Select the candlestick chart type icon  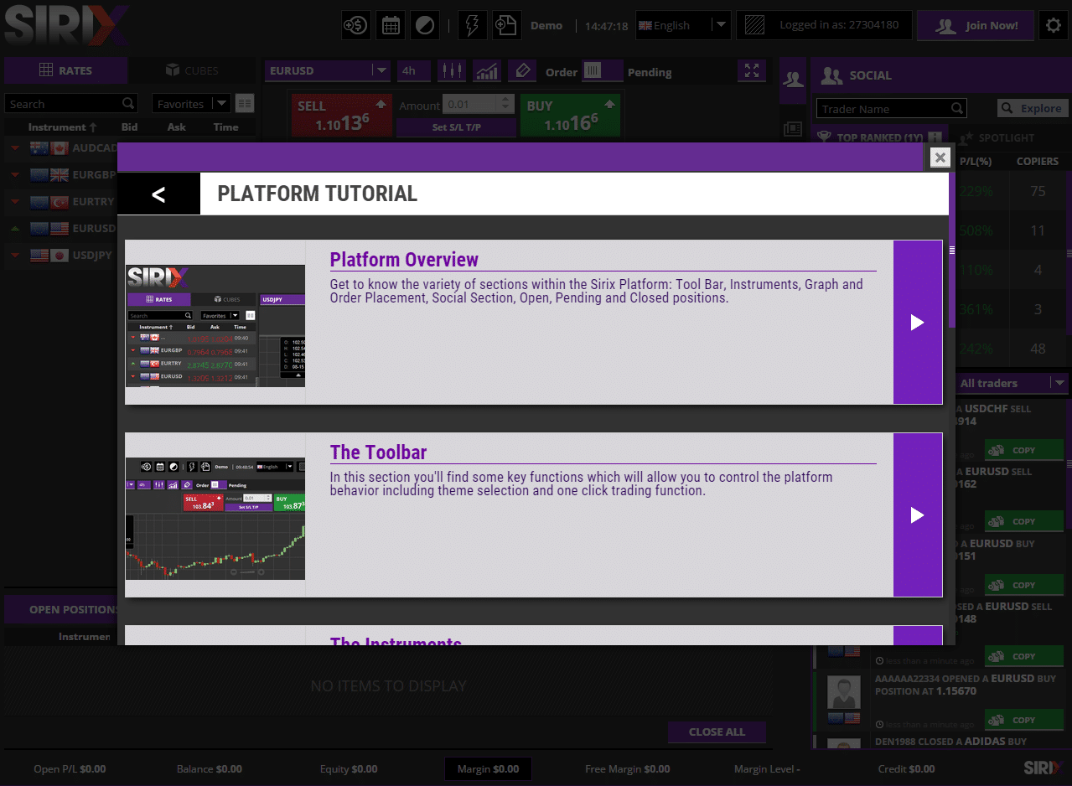point(451,71)
